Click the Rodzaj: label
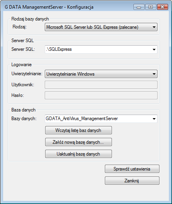 (x=20, y=27)
